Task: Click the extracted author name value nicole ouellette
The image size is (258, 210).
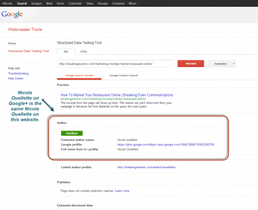Action: pos(127,140)
